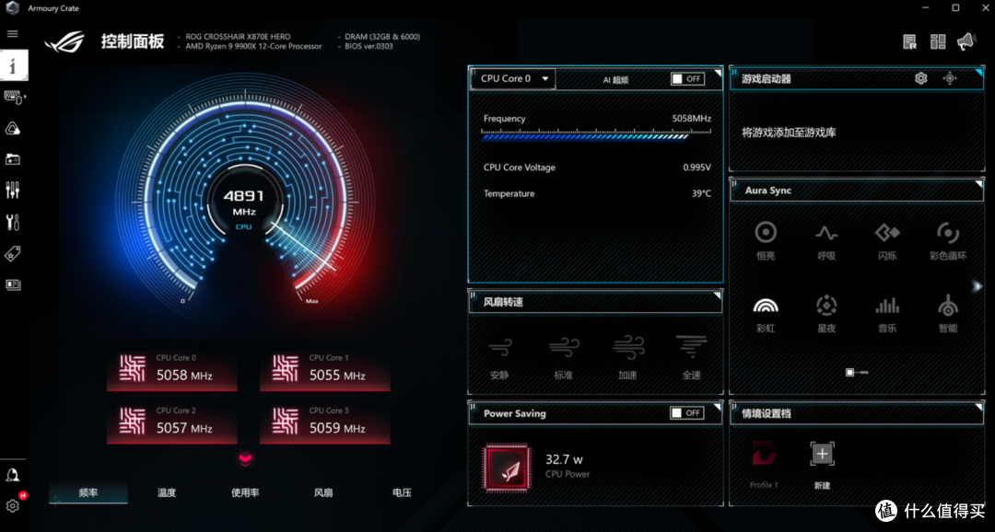
Task: Click the Aura Sync panel header
Action: click(856, 191)
